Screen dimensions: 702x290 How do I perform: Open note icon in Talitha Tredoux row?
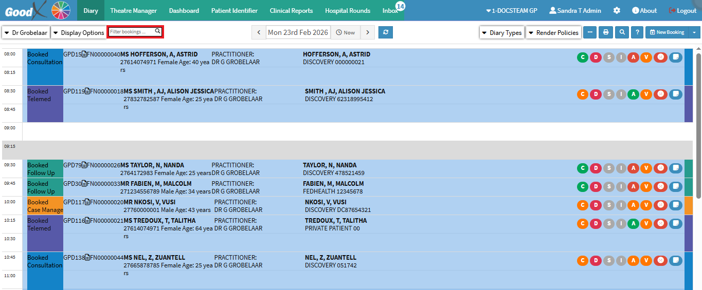pos(676,223)
